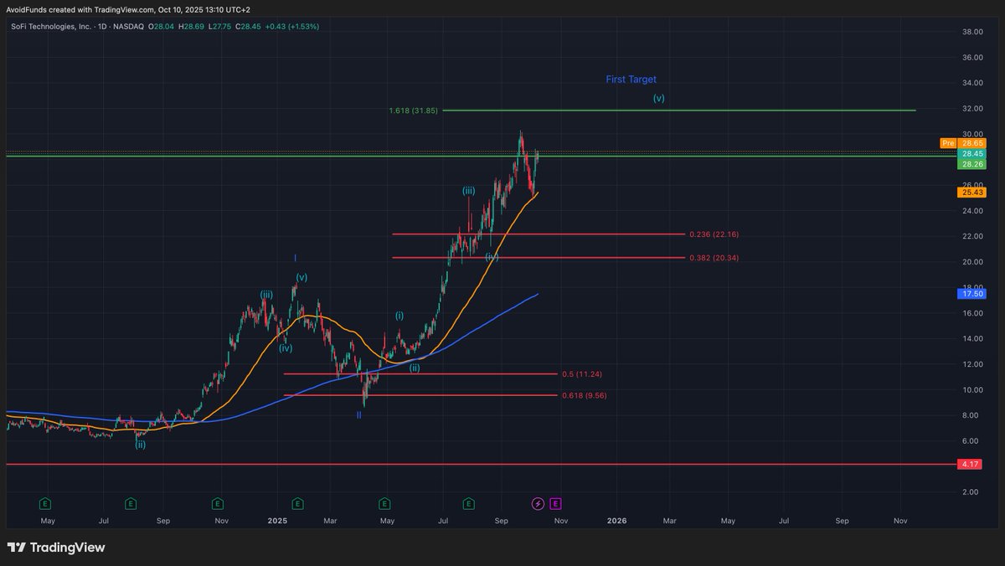The height and width of the screenshot is (566, 1005).
Task: Select the 'First Target' text annotation
Action: pyautogui.click(x=631, y=80)
